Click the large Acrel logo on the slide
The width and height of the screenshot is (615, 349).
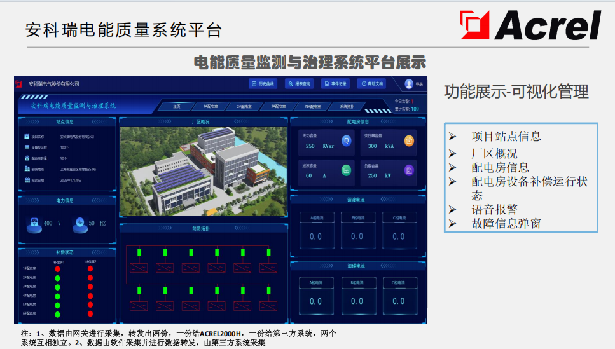coord(530,25)
